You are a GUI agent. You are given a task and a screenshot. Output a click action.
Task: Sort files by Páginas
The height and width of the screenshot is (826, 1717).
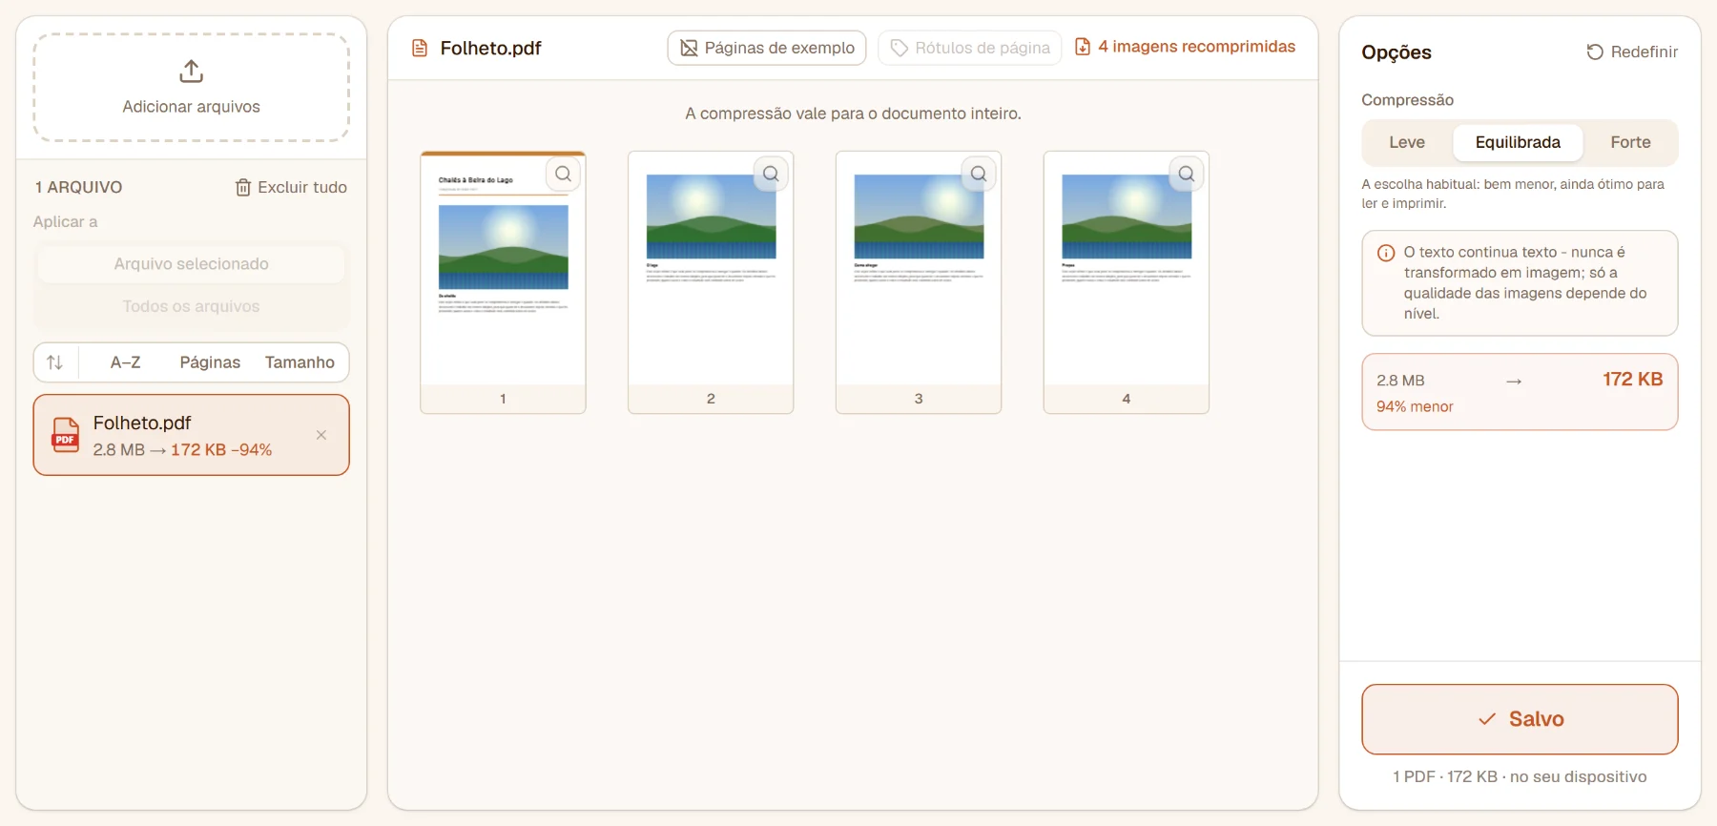coord(210,362)
